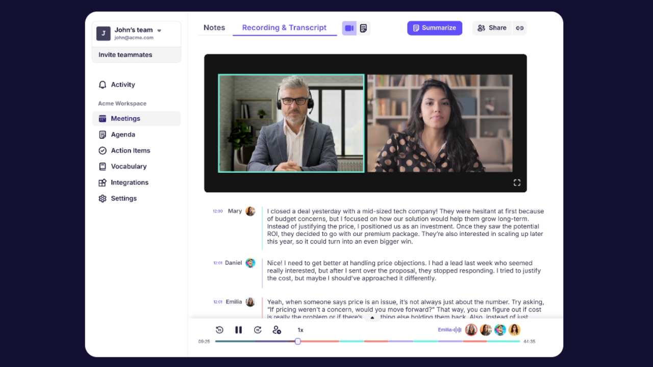Toggle video recording view
This screenshot has width=653, height=367.
click(x=349, y=28)
